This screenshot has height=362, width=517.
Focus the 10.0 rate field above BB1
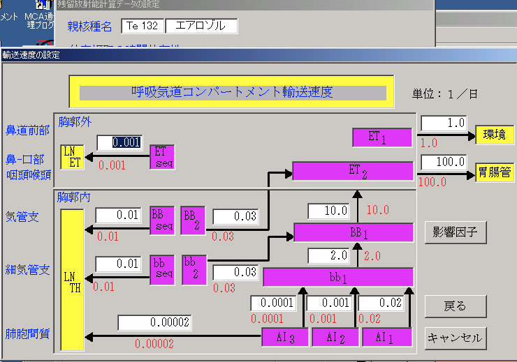pyautogui.click(x=328, y=210)
